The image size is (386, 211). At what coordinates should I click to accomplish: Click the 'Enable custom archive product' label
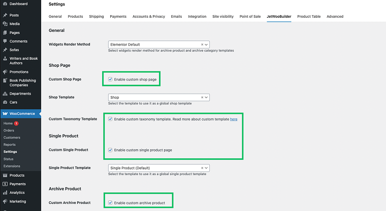[140, 203]
